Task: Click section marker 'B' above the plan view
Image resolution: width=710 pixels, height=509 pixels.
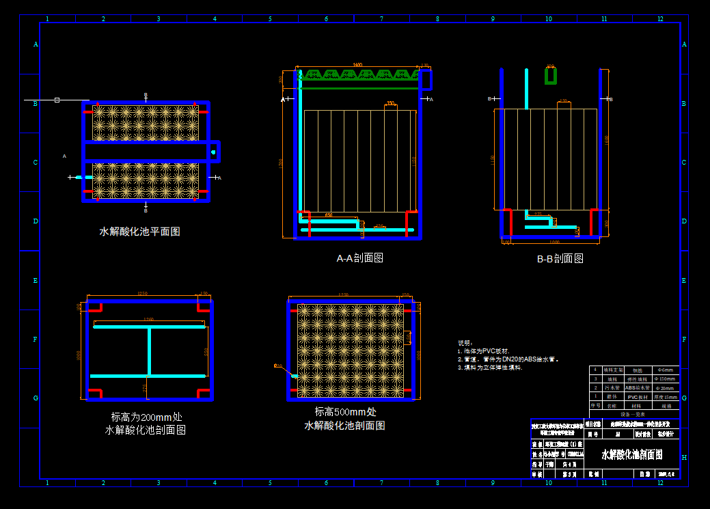Action: 146,95
